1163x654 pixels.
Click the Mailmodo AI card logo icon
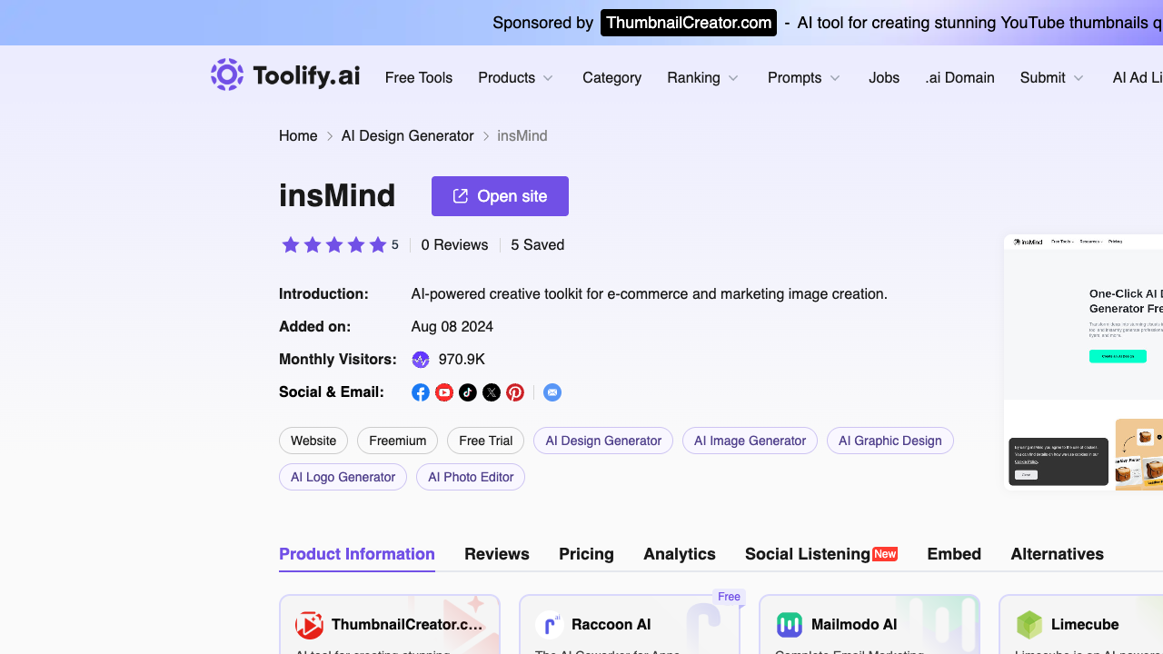(790, 625)
